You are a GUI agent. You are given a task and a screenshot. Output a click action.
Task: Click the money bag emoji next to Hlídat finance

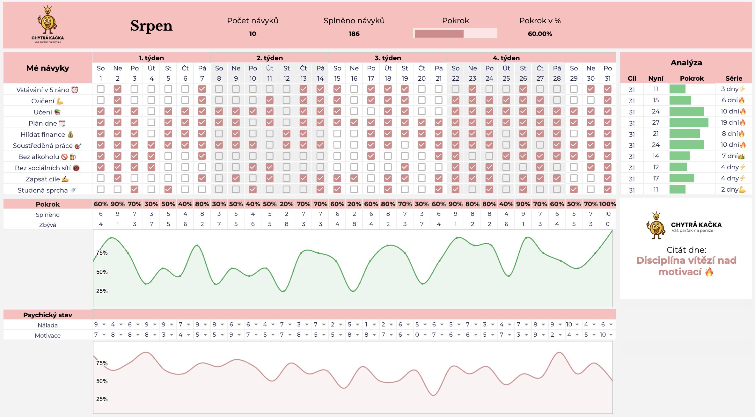click(70, 135)
